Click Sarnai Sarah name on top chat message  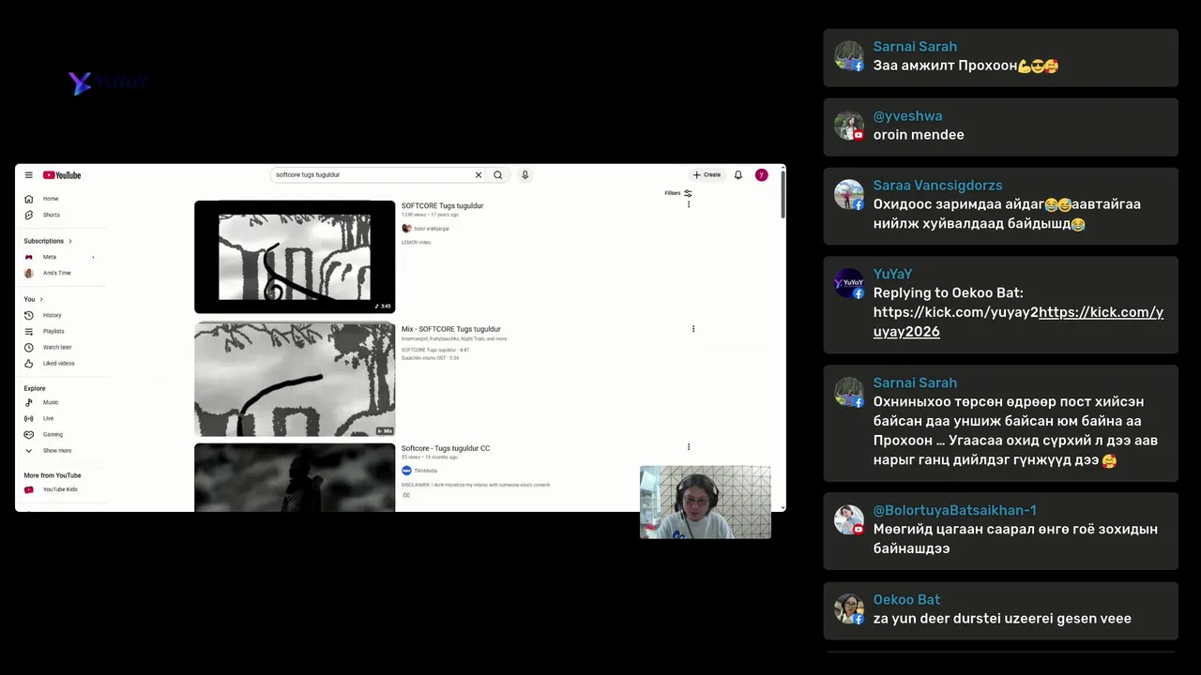[x=915, y=47]
